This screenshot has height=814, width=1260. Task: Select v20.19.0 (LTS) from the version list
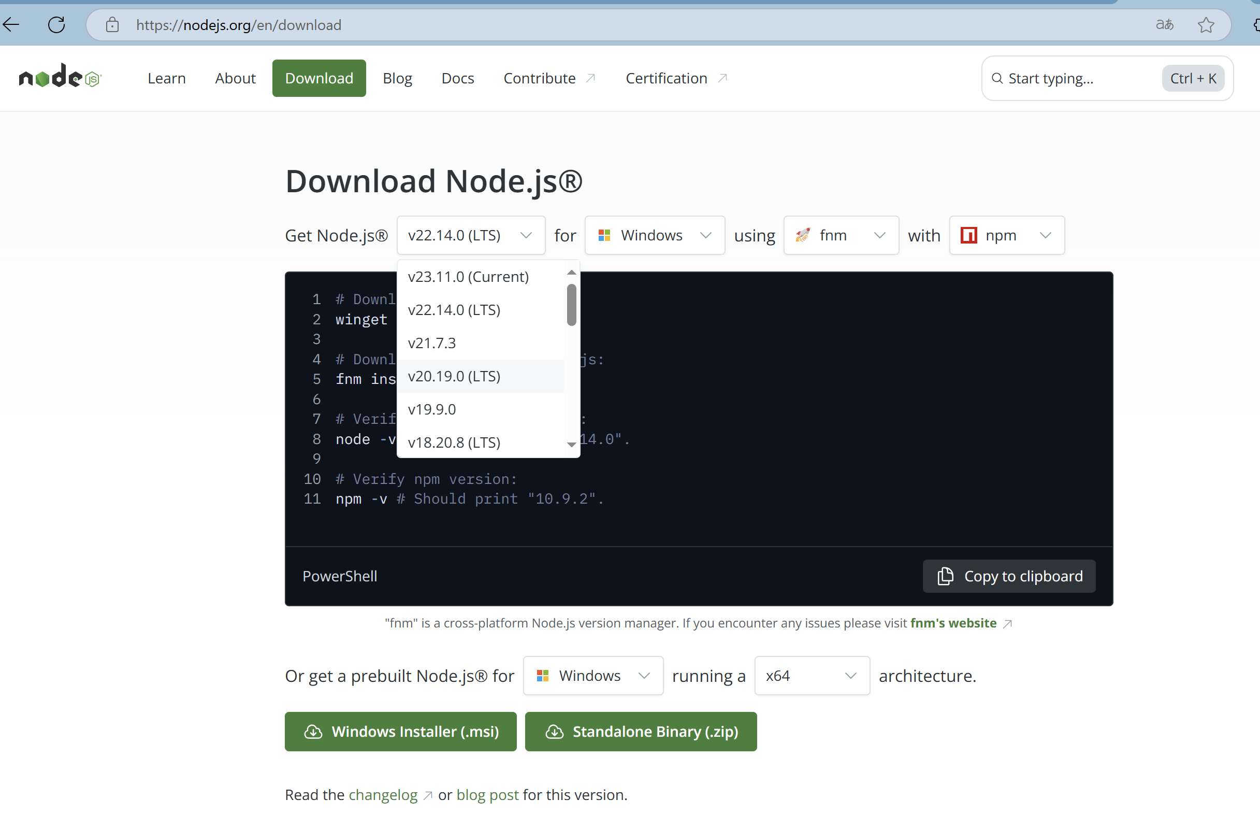tap(454, 376)
